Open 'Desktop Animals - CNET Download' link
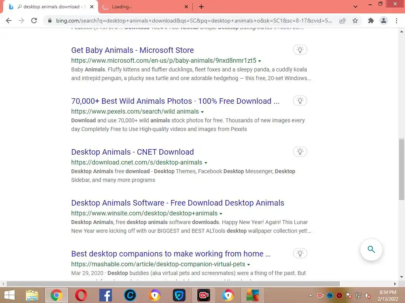This screenshot has height=303, width=405. point(132,152)
